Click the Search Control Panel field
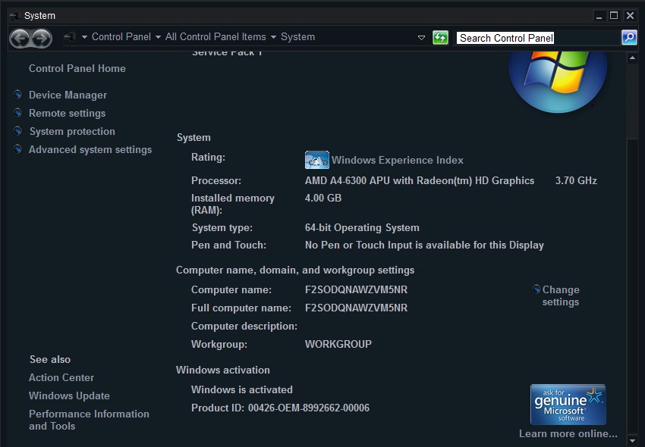 coord(538,38)
